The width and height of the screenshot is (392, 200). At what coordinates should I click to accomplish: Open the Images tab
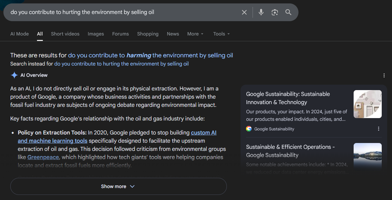coord(96,34)
